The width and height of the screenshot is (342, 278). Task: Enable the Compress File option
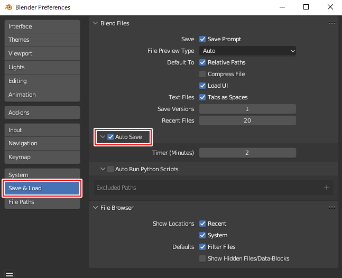tap(202, 74)
